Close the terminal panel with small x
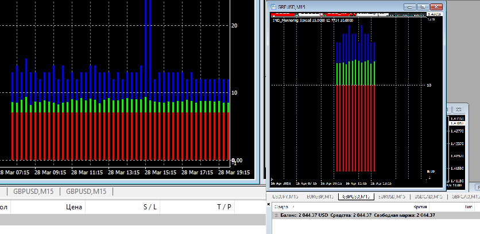480x234 pixels. click(x=269, y=204)
